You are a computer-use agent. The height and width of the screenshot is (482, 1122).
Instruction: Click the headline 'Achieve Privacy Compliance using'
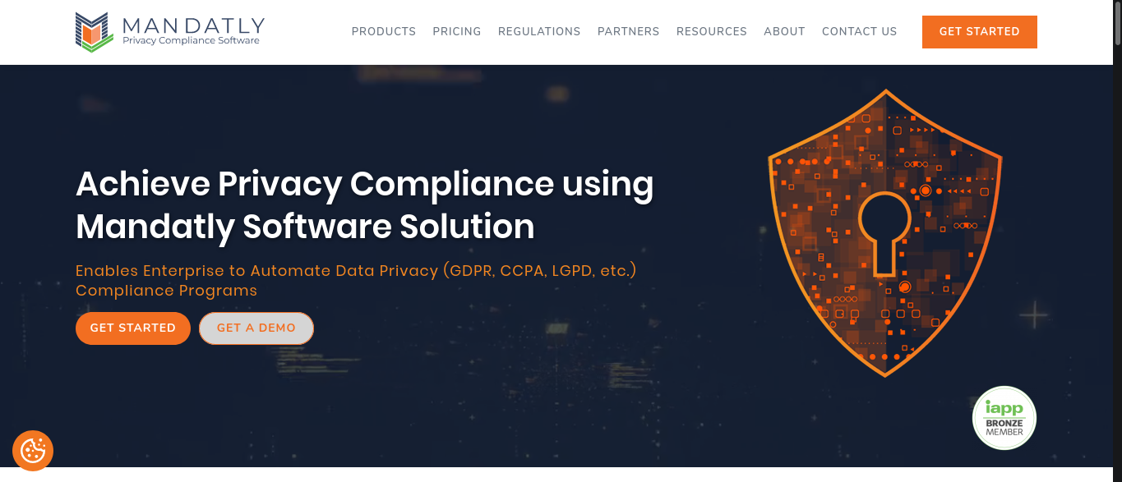coord(365,184)
